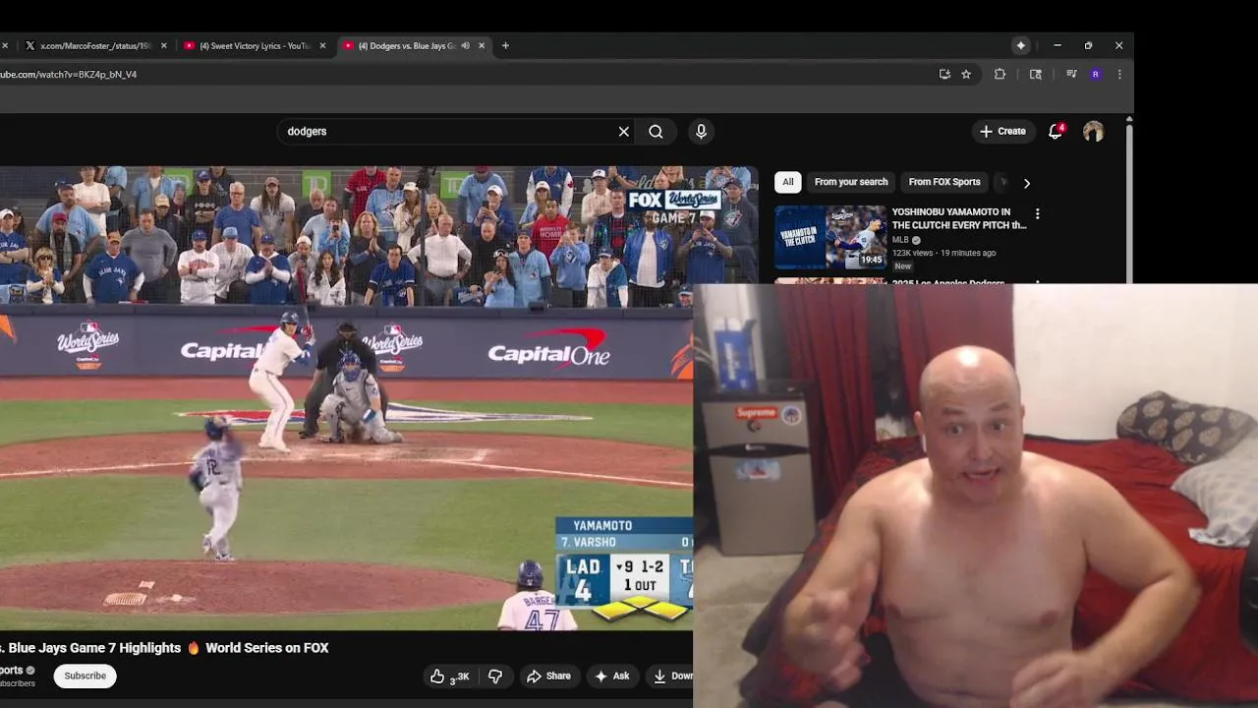Show more filter chips with right arrow
1258x708 pixels.
(x=1026, y=183)
